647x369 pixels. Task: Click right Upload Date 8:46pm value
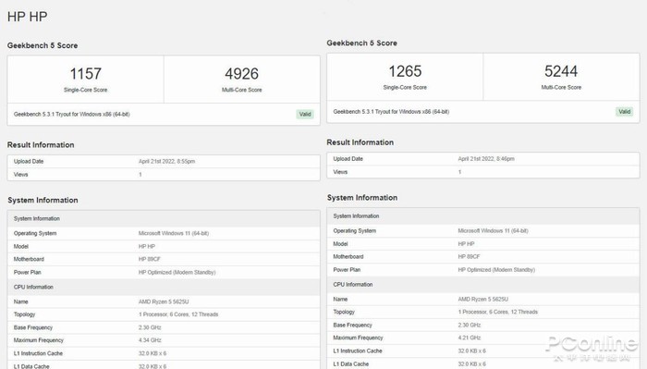click(486, 159)
